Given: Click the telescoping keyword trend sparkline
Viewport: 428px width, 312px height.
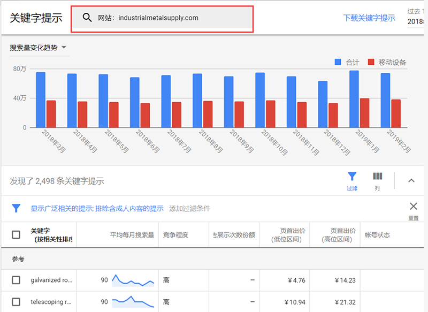Looking at the screenshot, I should coord(133,302).
